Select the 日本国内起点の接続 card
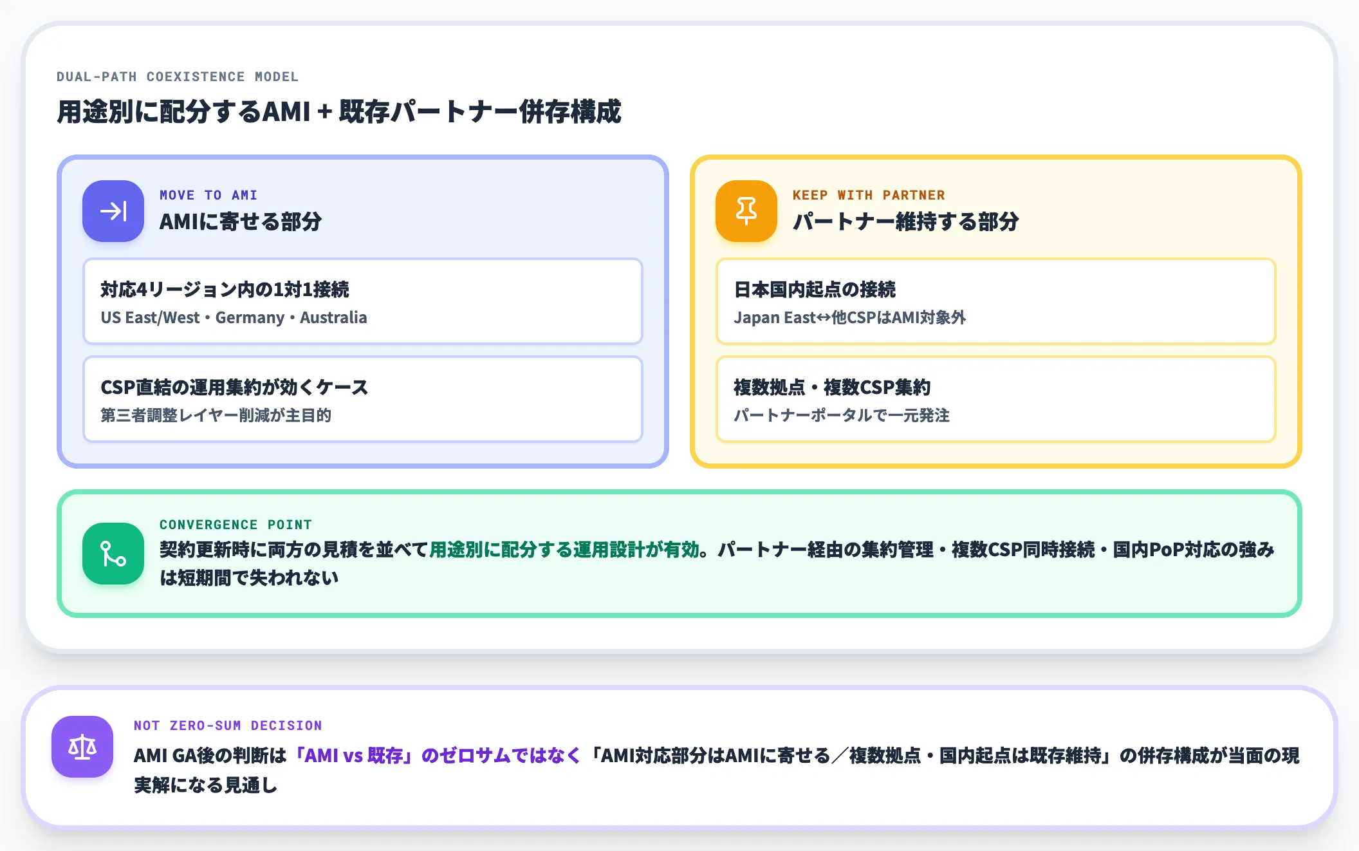1359x851 pixels. [996, 301]
